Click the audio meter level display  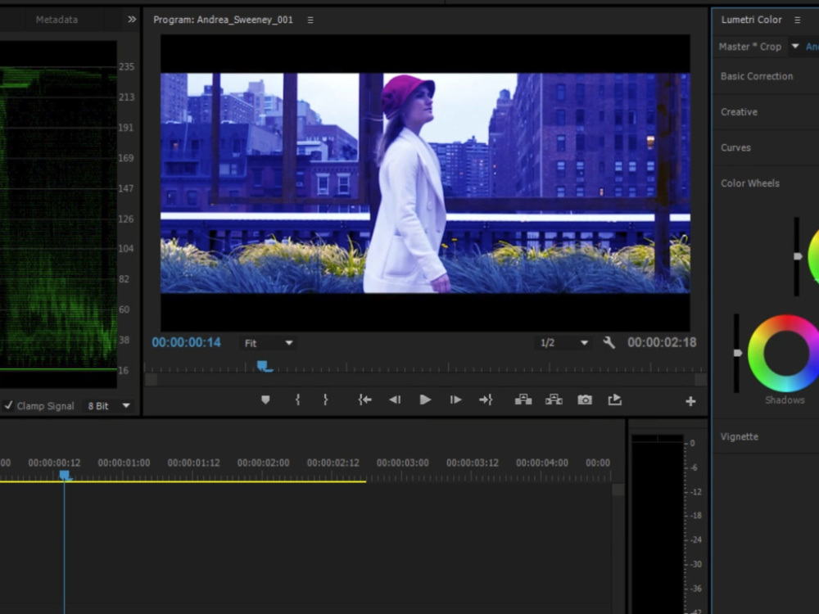click(x=658, y=524)
